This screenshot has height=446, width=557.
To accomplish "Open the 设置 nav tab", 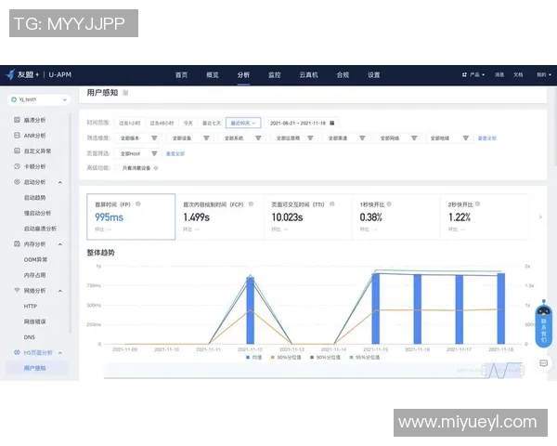I will [374, 74].
